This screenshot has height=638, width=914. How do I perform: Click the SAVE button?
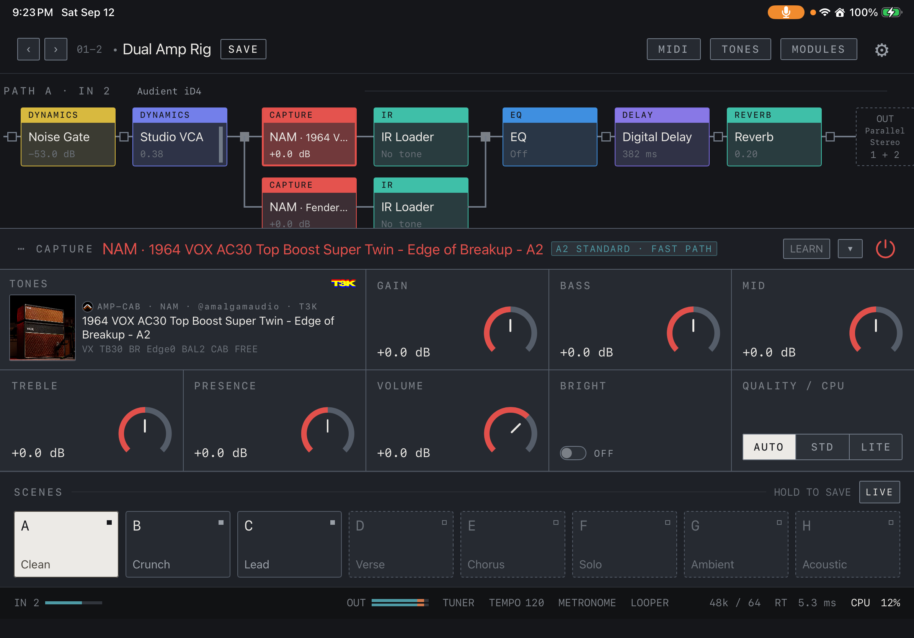(243, 49)
